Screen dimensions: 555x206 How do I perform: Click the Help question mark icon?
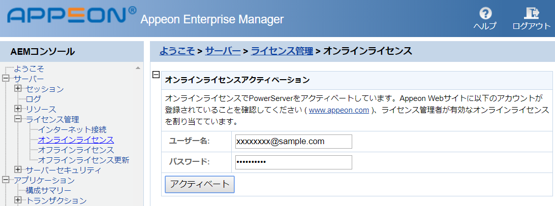pos(485,13)
